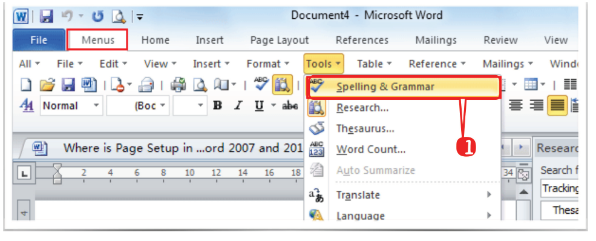This screenshot has height=241, width=596.
Task: Switch to the Home ribbon tab
Action: pyautogui.click(x=155, y=40)
